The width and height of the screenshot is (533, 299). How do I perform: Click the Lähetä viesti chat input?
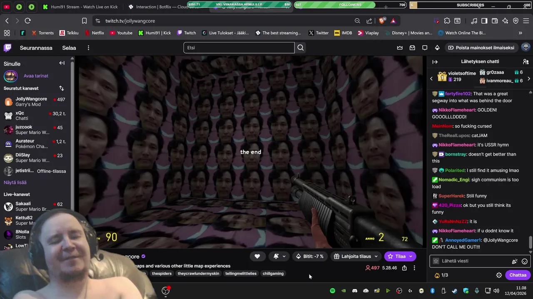476,261
